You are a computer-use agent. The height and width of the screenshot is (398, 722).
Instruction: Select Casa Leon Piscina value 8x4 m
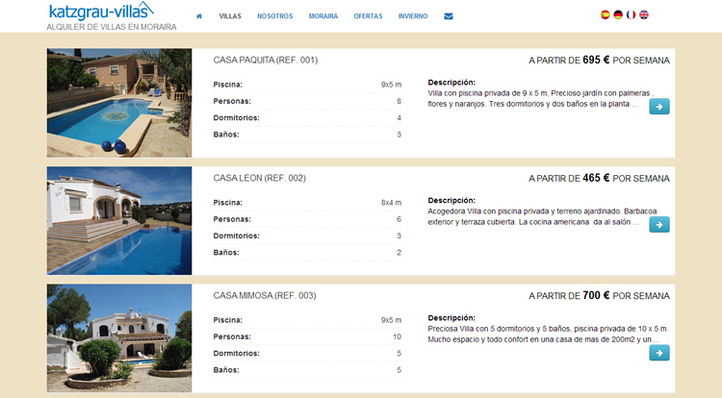[391, 203]
